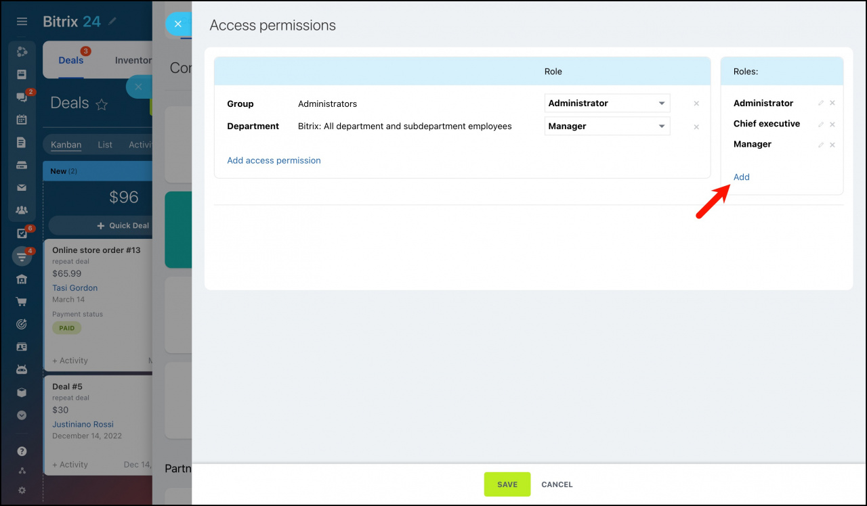Image resolution: width=867 pixels, height=506 pixels.
Task: Star the Deals page as favorite
Action: [x=102, y=104]
